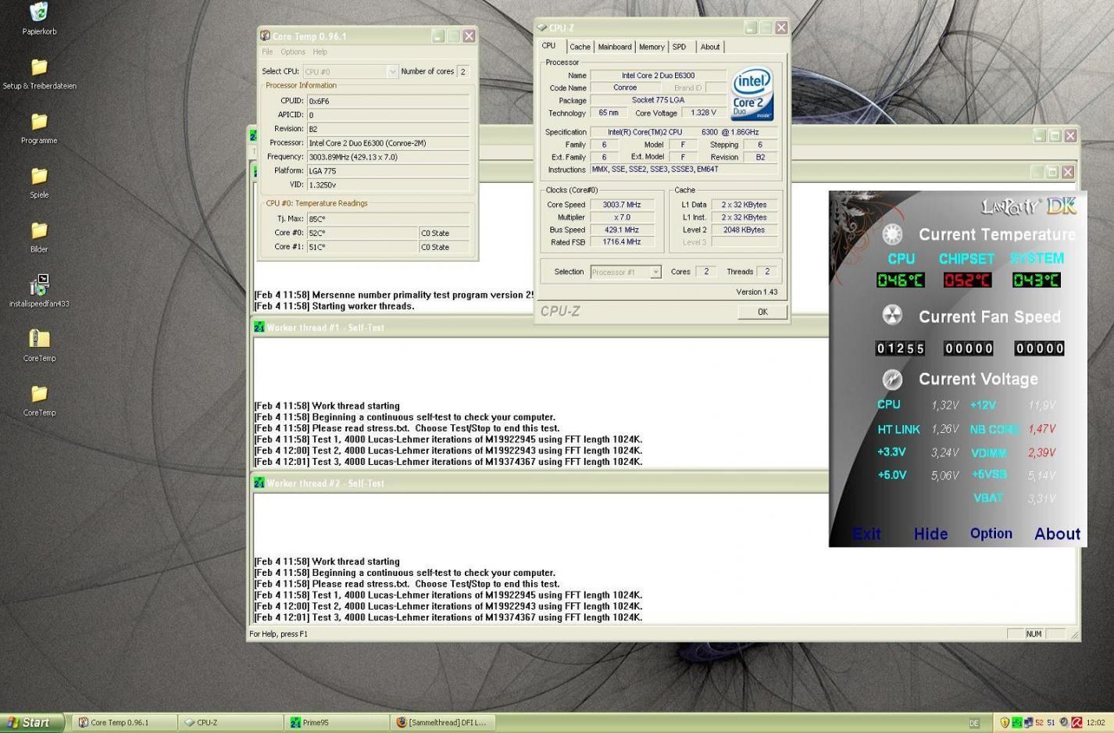Click the SYSTEM temperature readout 043°C

tap(1036, 280)
